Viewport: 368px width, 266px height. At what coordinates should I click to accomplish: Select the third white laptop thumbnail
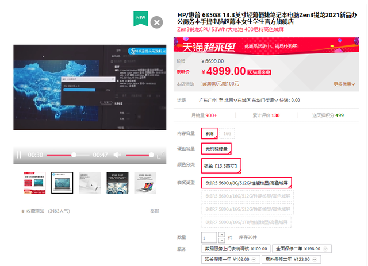pyautogui.click(x=90, y=183)
